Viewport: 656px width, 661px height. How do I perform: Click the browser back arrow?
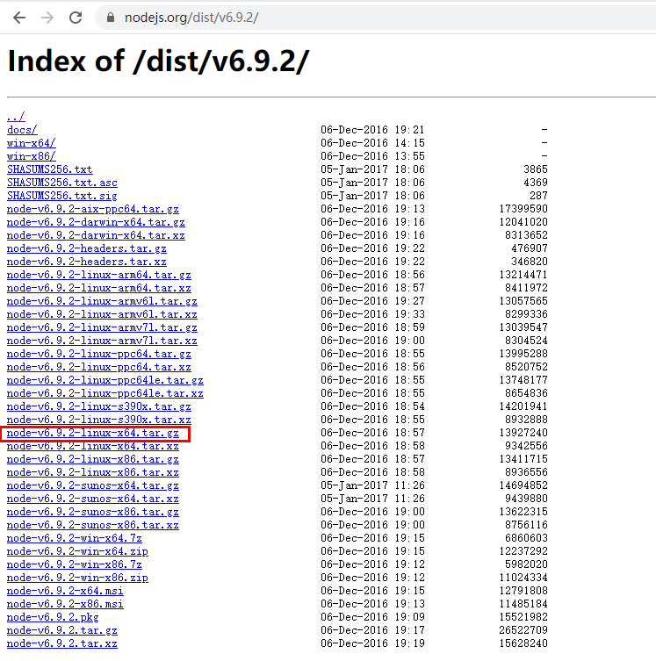(19, 18)
